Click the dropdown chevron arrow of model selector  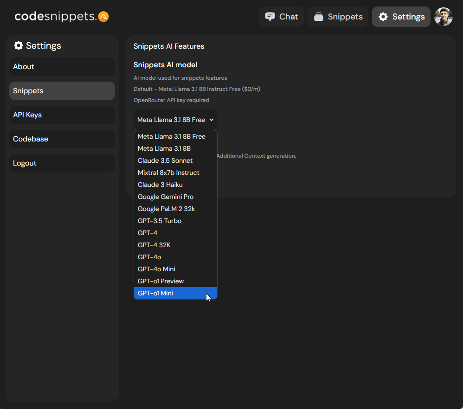click(x=212, y=120)
